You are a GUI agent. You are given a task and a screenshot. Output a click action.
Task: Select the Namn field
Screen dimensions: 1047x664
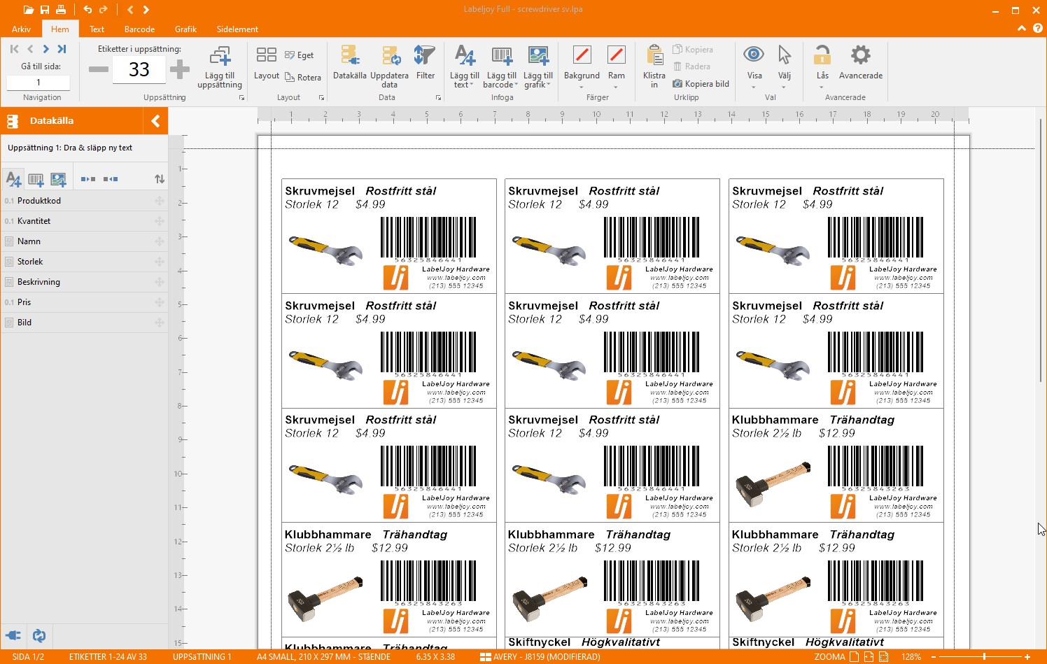click(84, 241)
